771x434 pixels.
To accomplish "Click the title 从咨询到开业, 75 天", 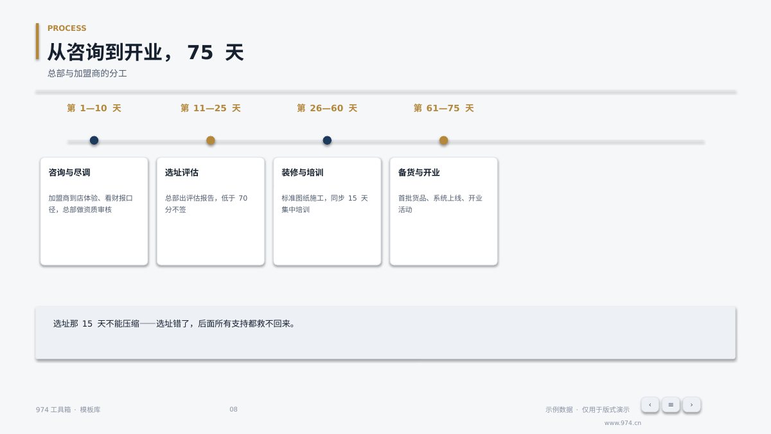I will [145, 52].
